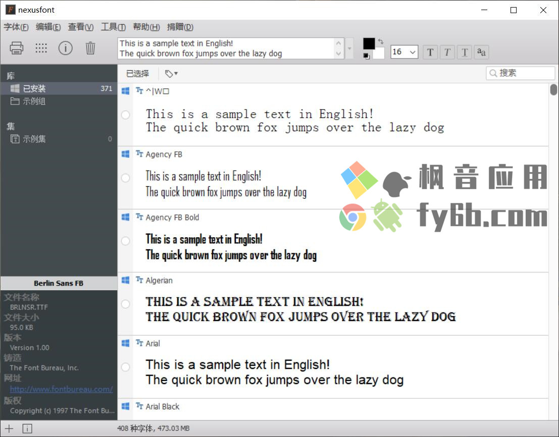The width and height of the screenshot is (559, 437).
Task: Toggle anti-aliasing aa button
Action: (481, 52)
